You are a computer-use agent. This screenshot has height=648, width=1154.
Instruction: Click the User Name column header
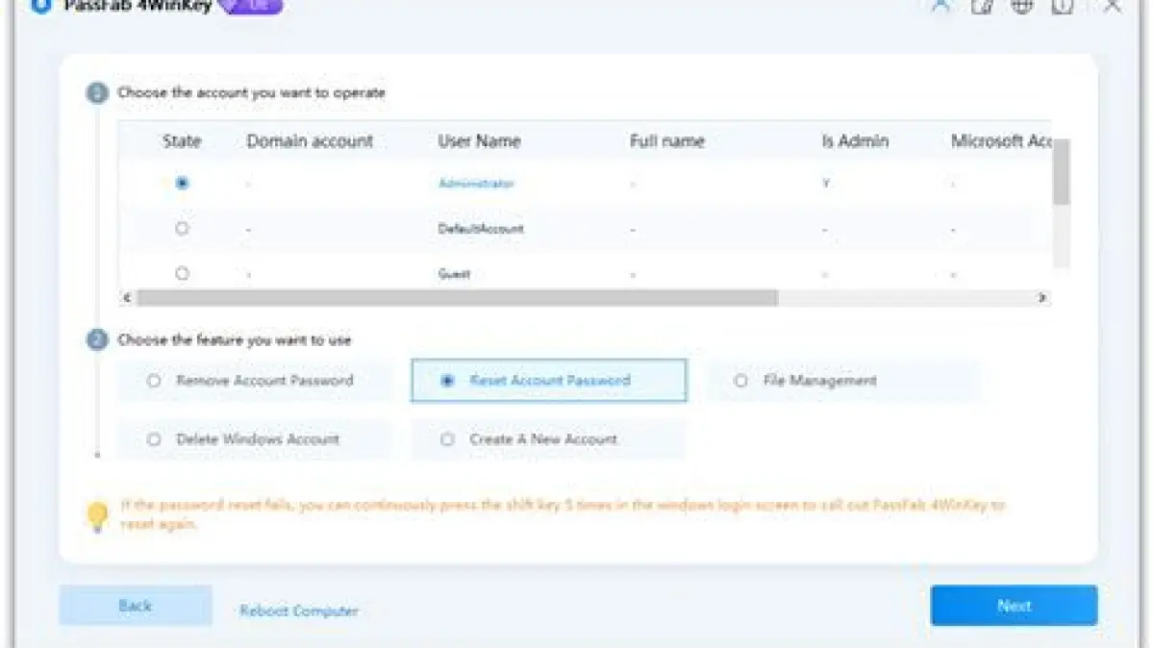coord(479,141)
